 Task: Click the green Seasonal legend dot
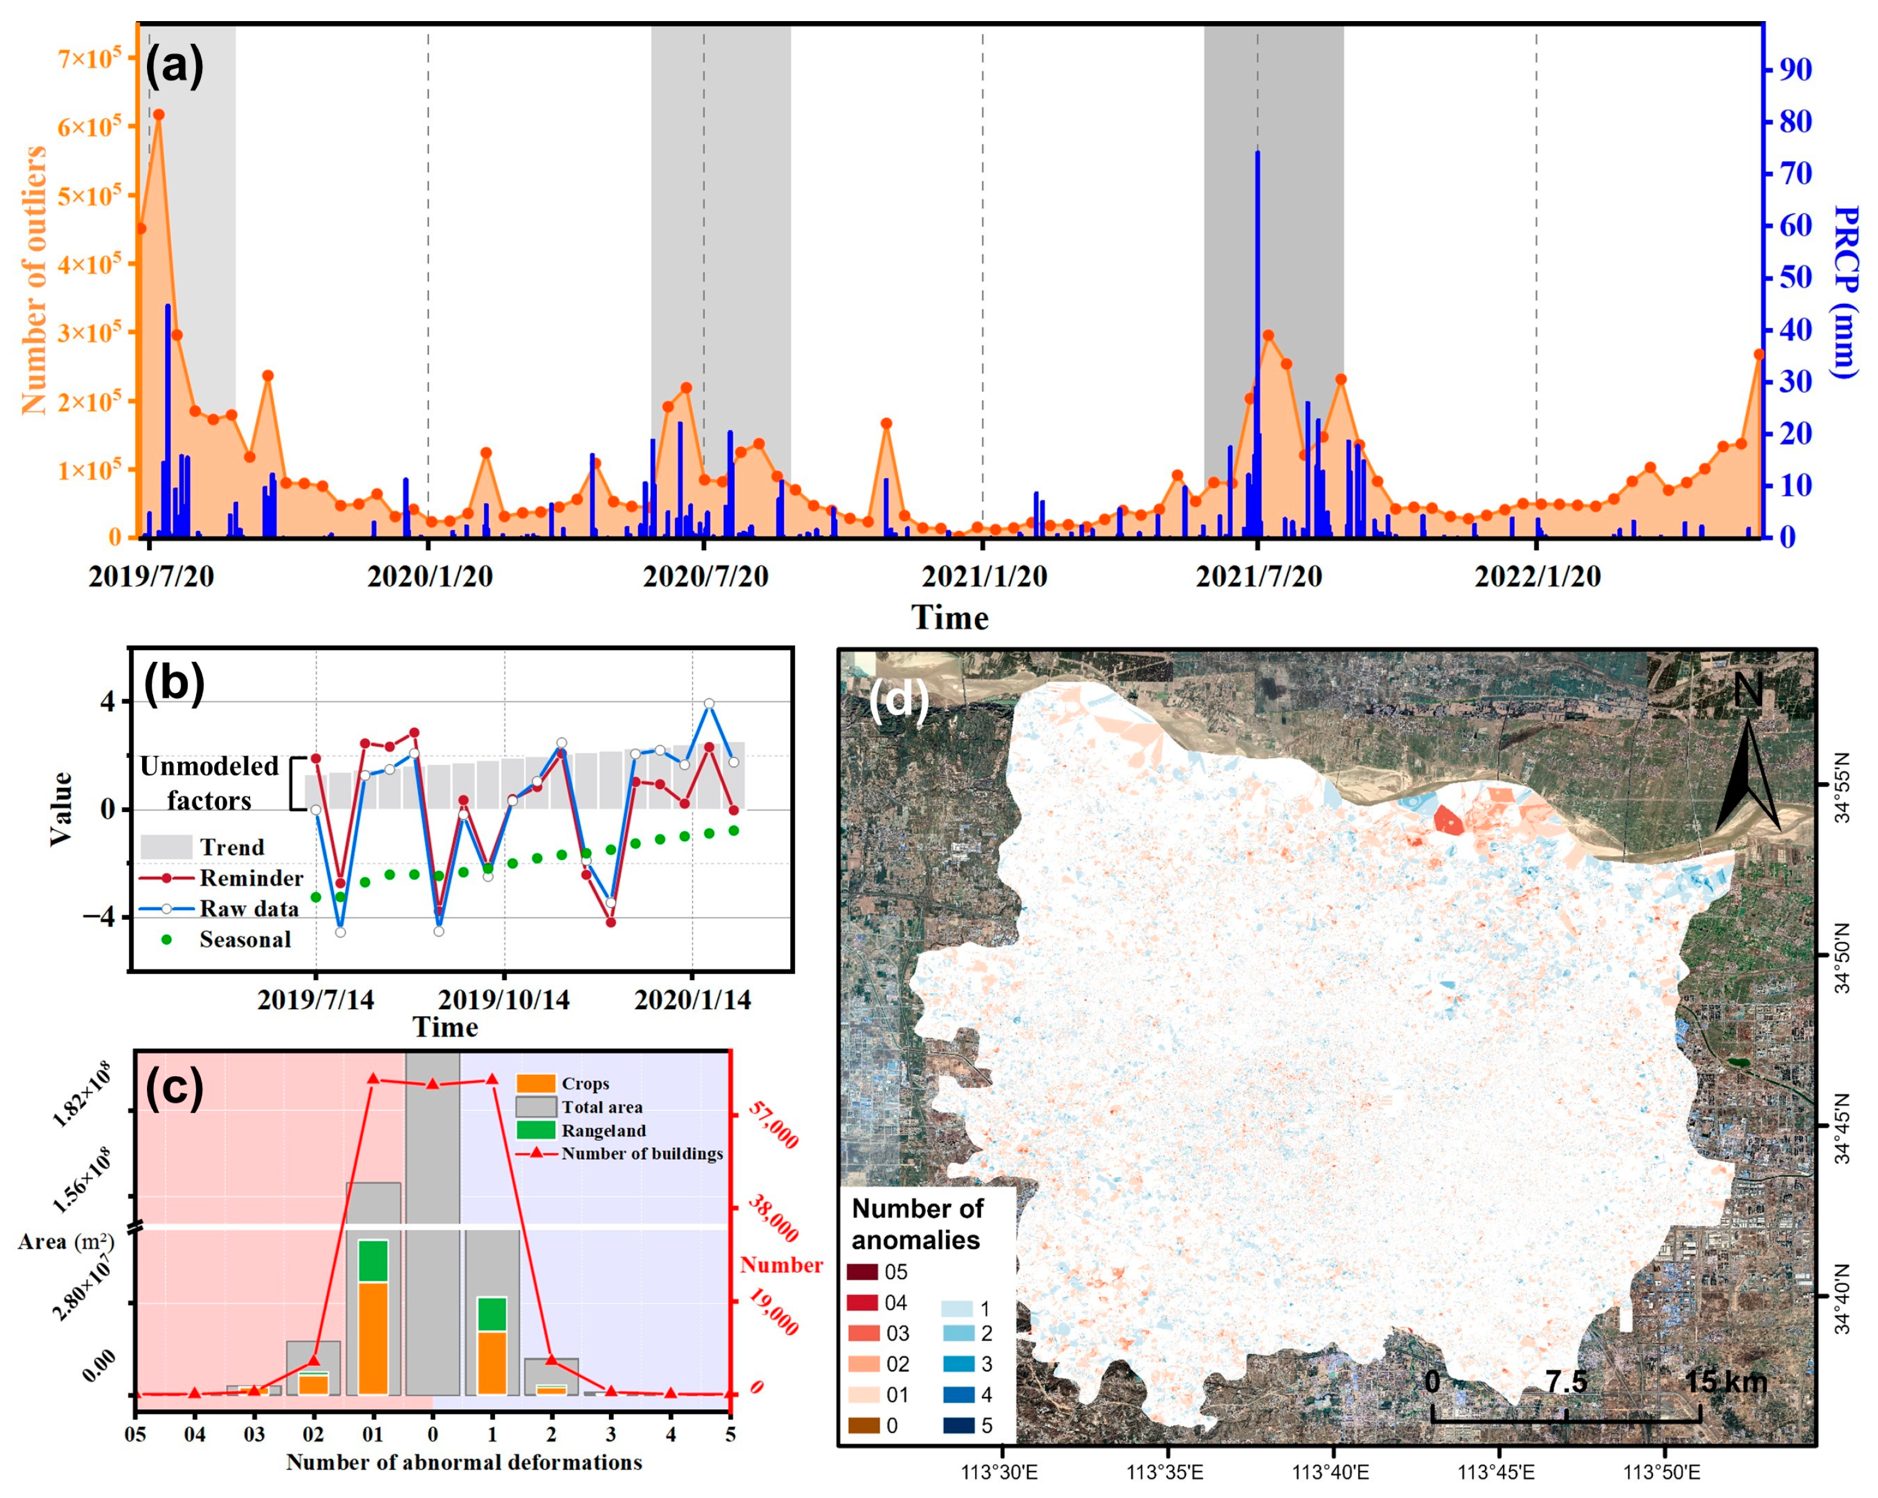166,939
